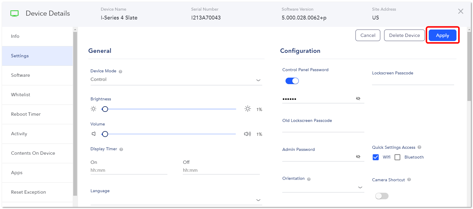Click the loud speaker volume icon
The image size is (473, 209).
[247, 134]
